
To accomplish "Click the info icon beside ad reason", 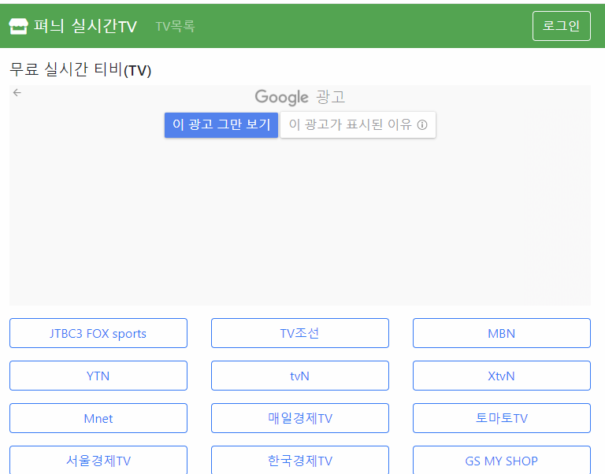I will click(422, 125).
